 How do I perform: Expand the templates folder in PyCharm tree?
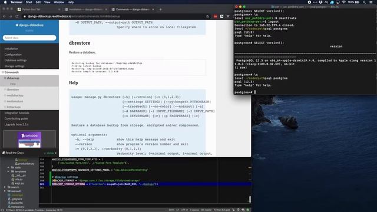(8, 171)
